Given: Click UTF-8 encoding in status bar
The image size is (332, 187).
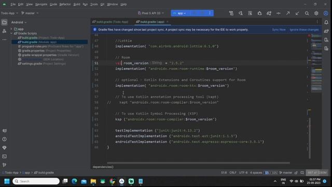Looking at the screenshot, I should [243, 172].
